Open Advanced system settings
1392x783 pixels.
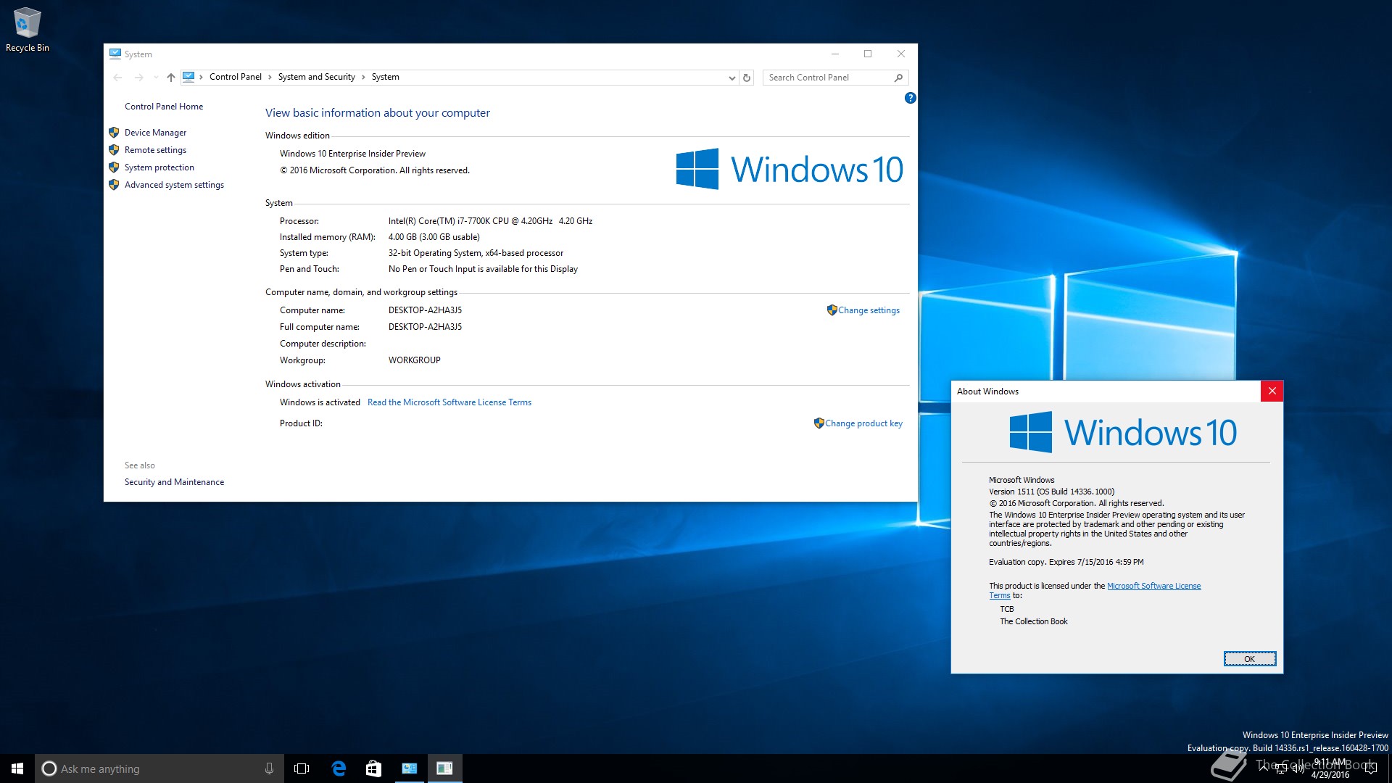click(x=174, y=185)
